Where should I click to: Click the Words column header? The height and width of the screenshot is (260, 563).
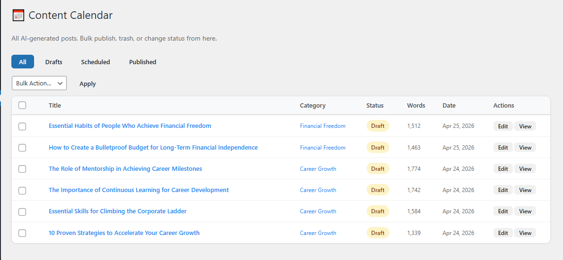click(416, 105)
